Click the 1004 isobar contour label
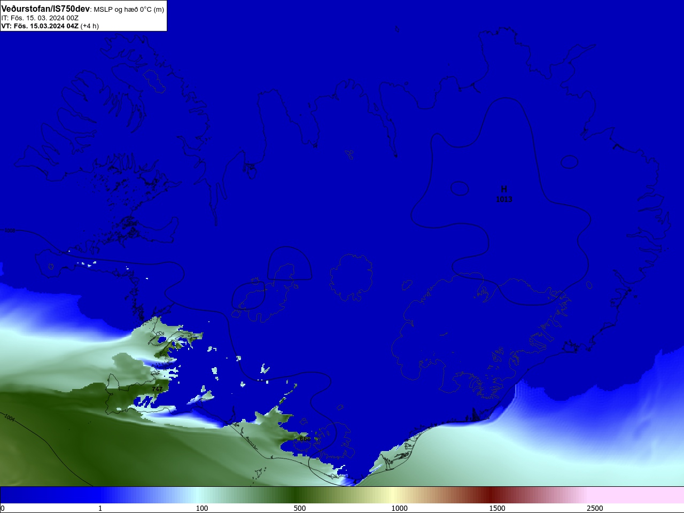The width and height of the screenshot is (684, 513). click(x=9, y=418)
